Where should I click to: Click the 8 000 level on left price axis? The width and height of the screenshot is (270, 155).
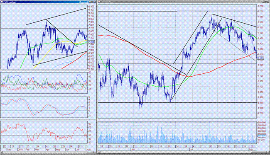click(91, 19)
